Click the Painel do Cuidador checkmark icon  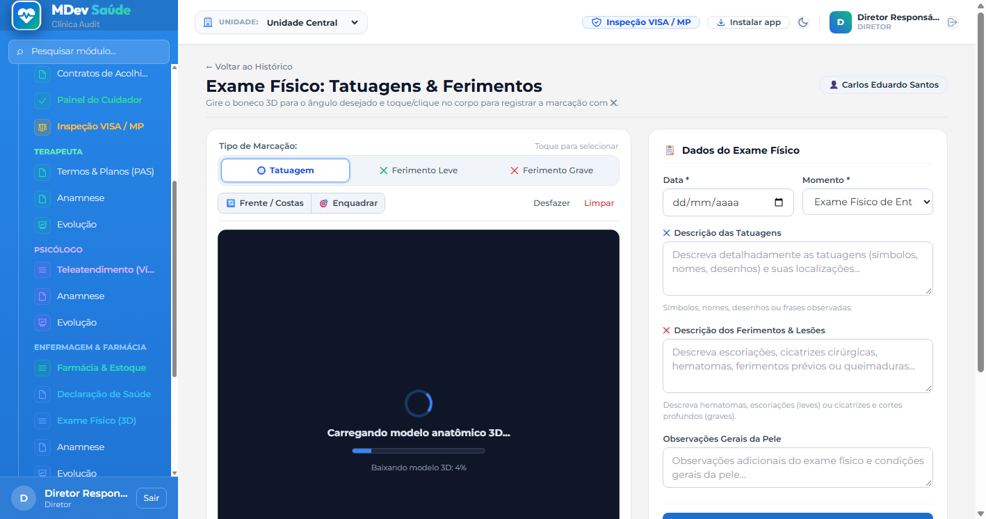pos(42,100)
